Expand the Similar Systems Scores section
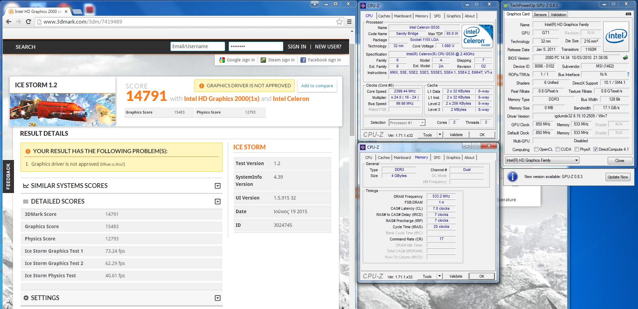This screenshot has height=309, width=638. 218,186
